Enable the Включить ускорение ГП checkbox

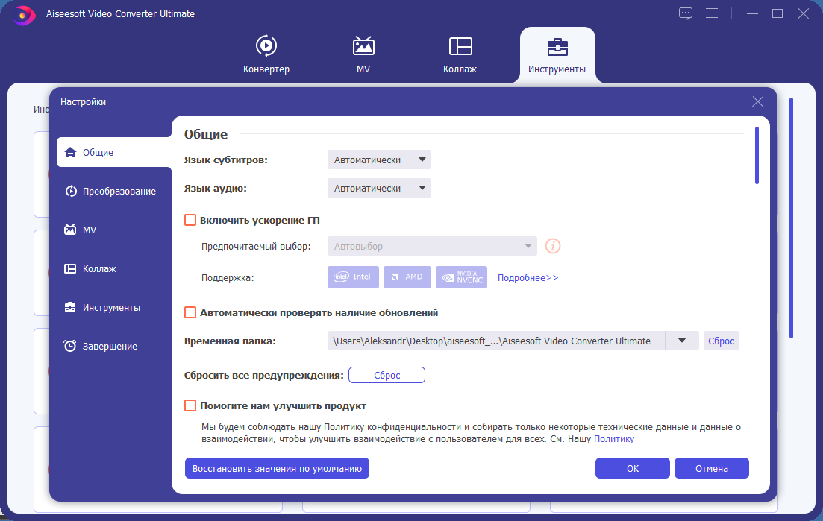(190, 220)
